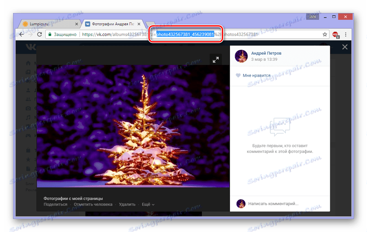Image resolution: width=367 pixels, height=232 pixels.
Task: Click the browser back arrow
Action: pyautogui.click(x=22, y=34)
